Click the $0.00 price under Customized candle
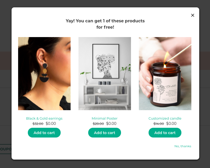Viewport: 210px width, 168px height. coord(171,124)
